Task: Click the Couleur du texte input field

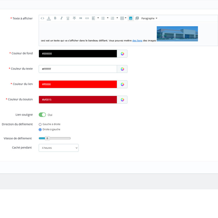Action: 78,69
